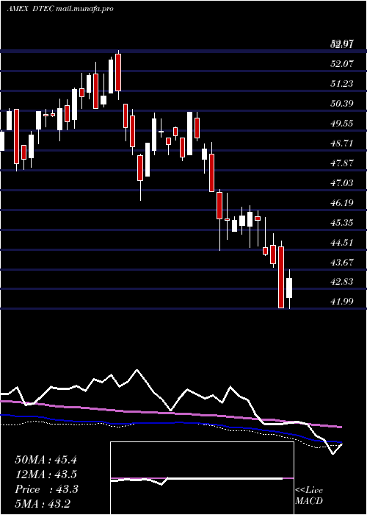Screen dimensions: 367x515
Task: Click the 50MA : 45.4 readout
Action: pyautogui.click(x=46, y=460)
